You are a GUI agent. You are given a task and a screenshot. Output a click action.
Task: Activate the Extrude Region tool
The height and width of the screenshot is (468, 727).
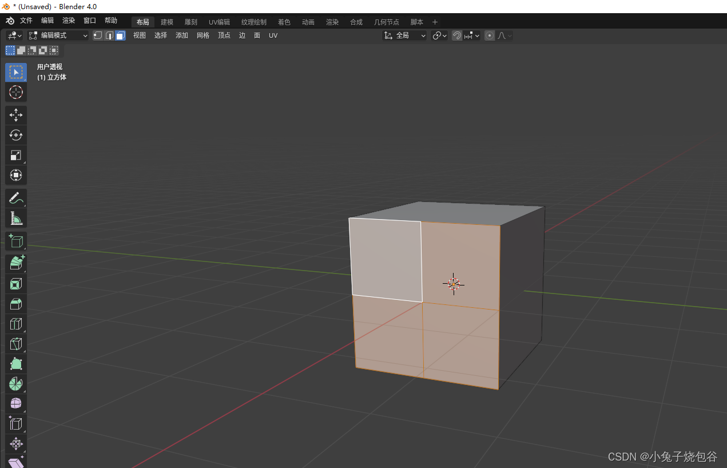pyautogui.click(x=16, y=264)
